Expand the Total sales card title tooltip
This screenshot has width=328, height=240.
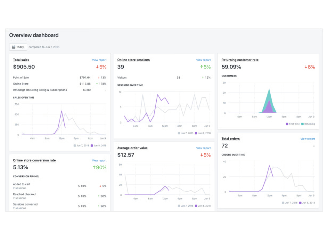click(20, 60)
